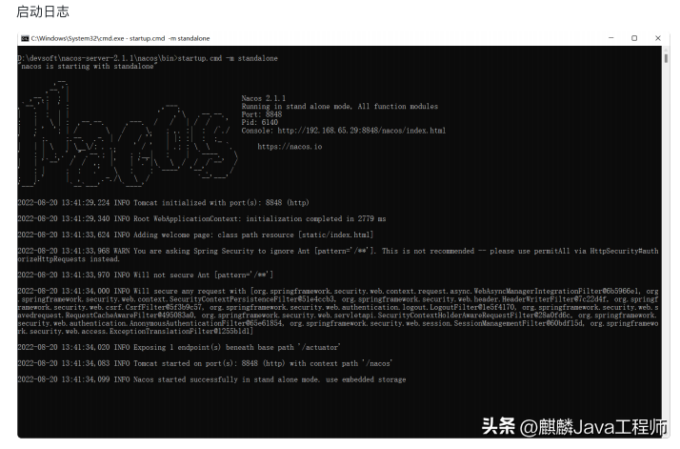
Task: Click the WARN Spring Security log line
Action: [338, 255]
